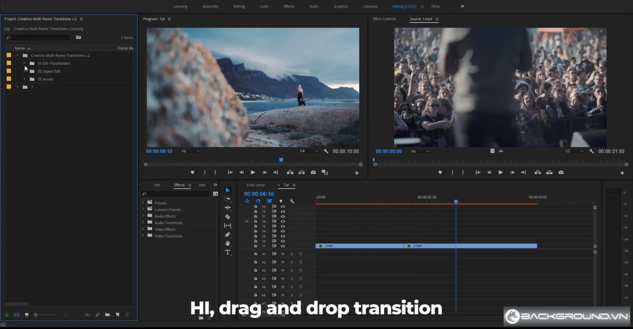Viewport: 633px width, 329px height.
Task: Toggle Linked Selection in timeline
Action: click(269, 201)
